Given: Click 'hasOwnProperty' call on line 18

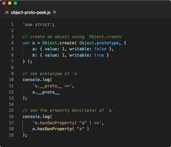Looking at the screenshot, I should [55, 129].
